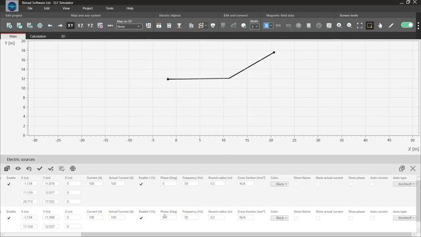Click the power tower icon in Electric objects
Viewport: 421px width, 237px height.
pos(179,26)
